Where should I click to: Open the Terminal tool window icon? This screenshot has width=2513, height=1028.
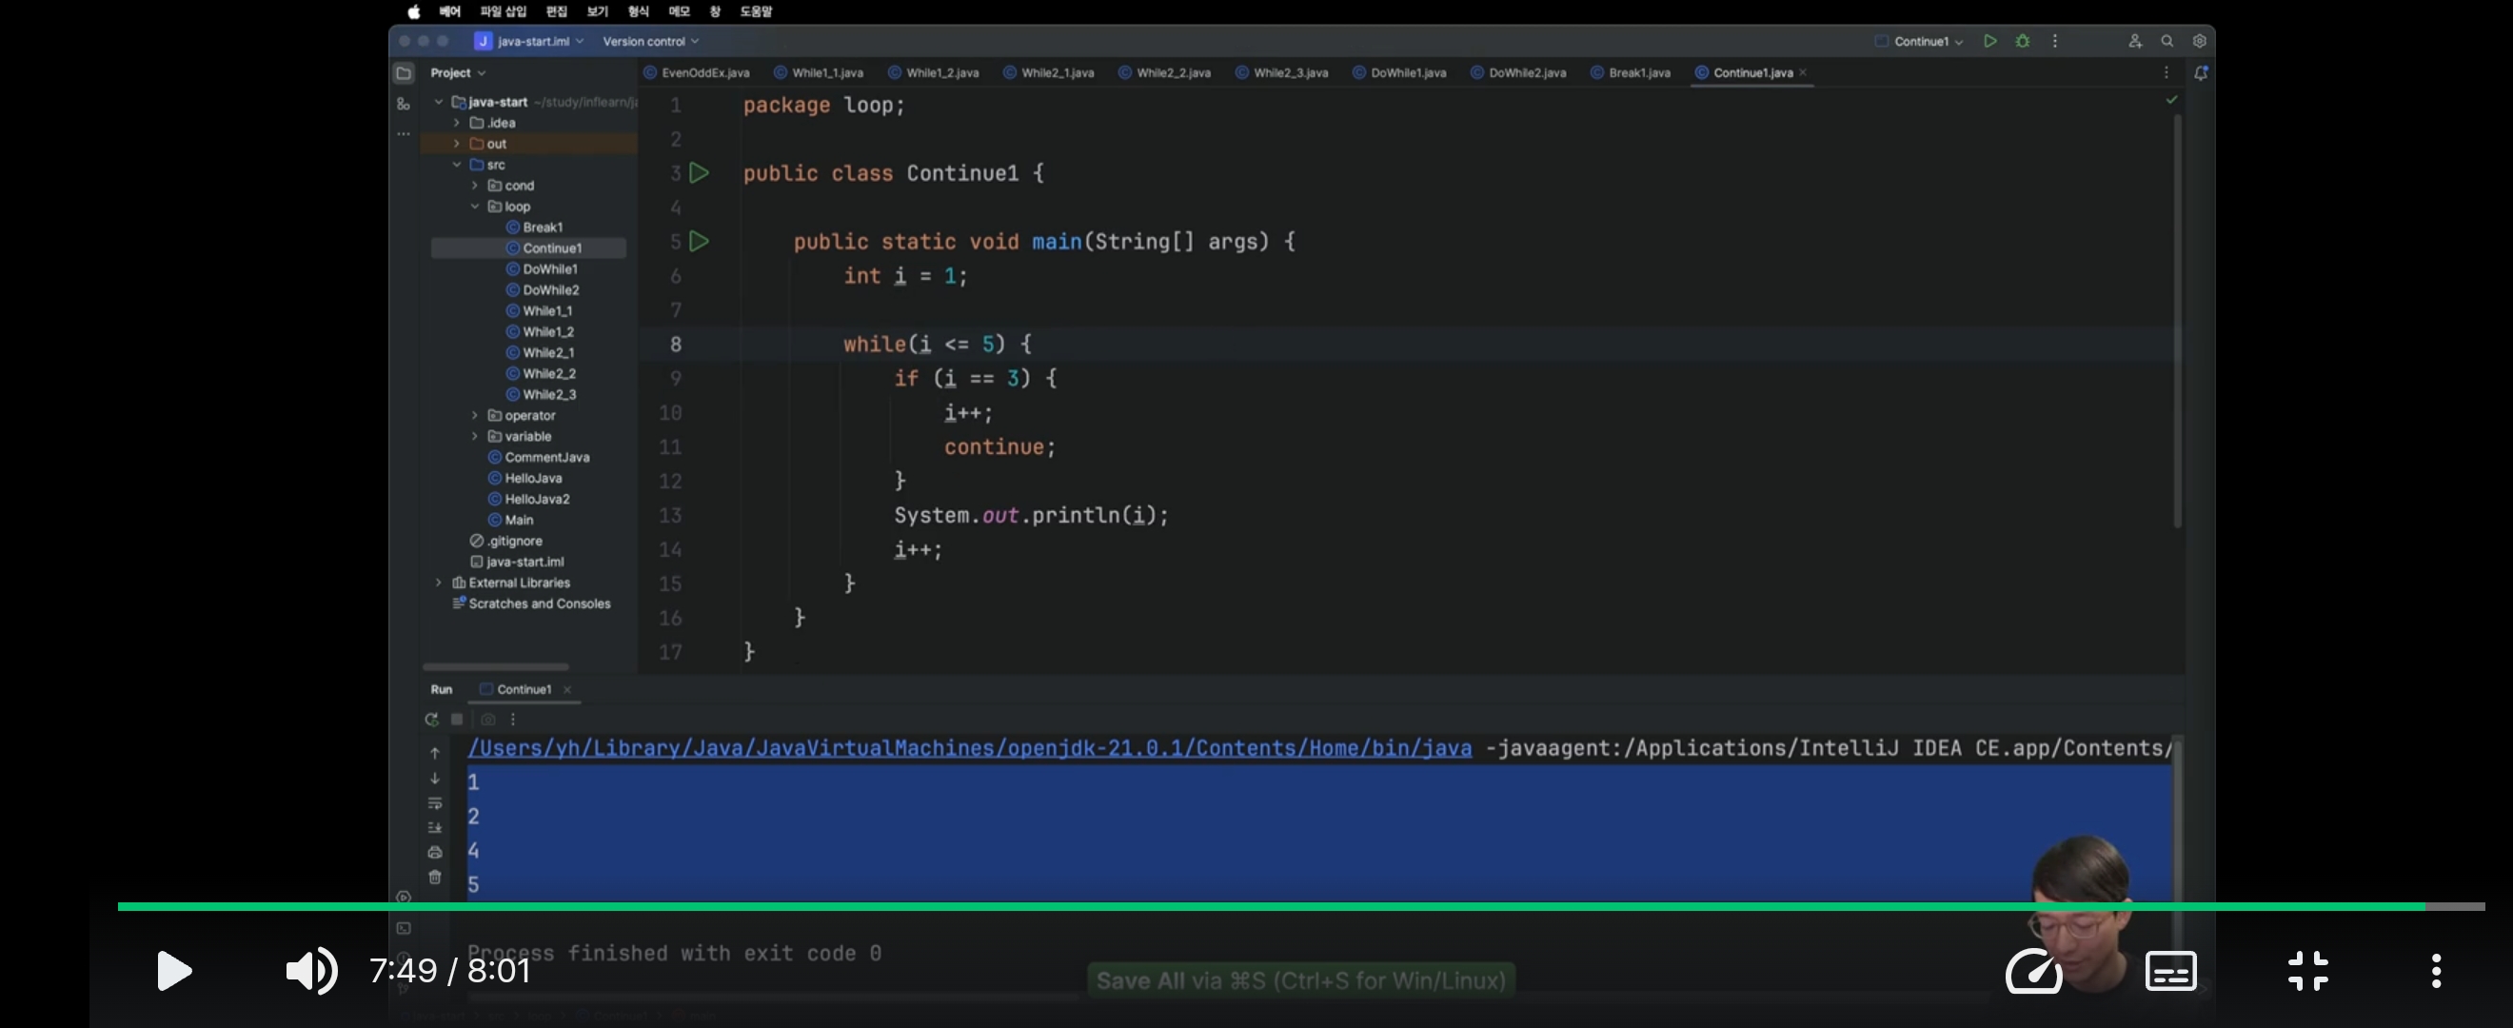click(x=403, y=927)
